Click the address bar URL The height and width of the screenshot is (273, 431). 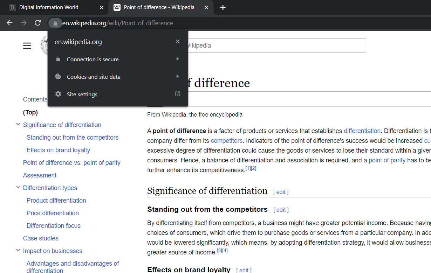[x=117, y=23]
